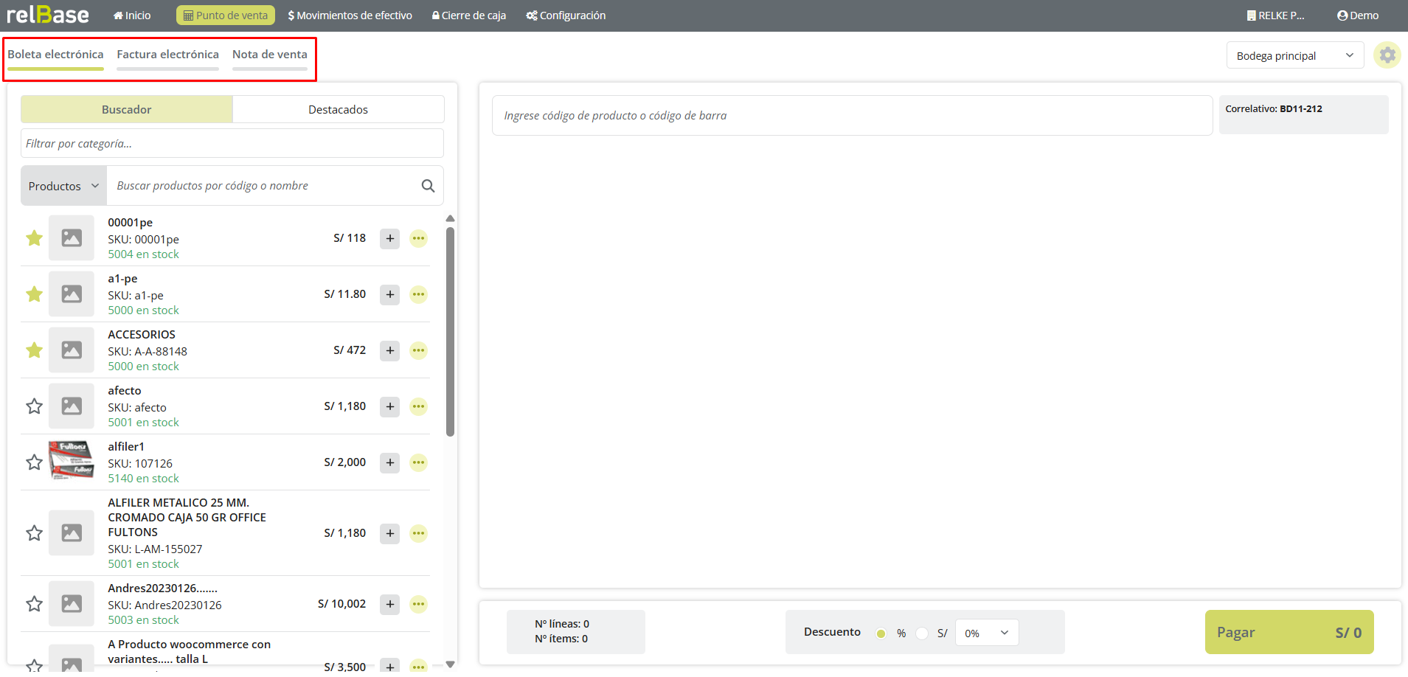Switch to Factura electrónica tab
This screenshot has height=677, width=1408.
point(167,55)
